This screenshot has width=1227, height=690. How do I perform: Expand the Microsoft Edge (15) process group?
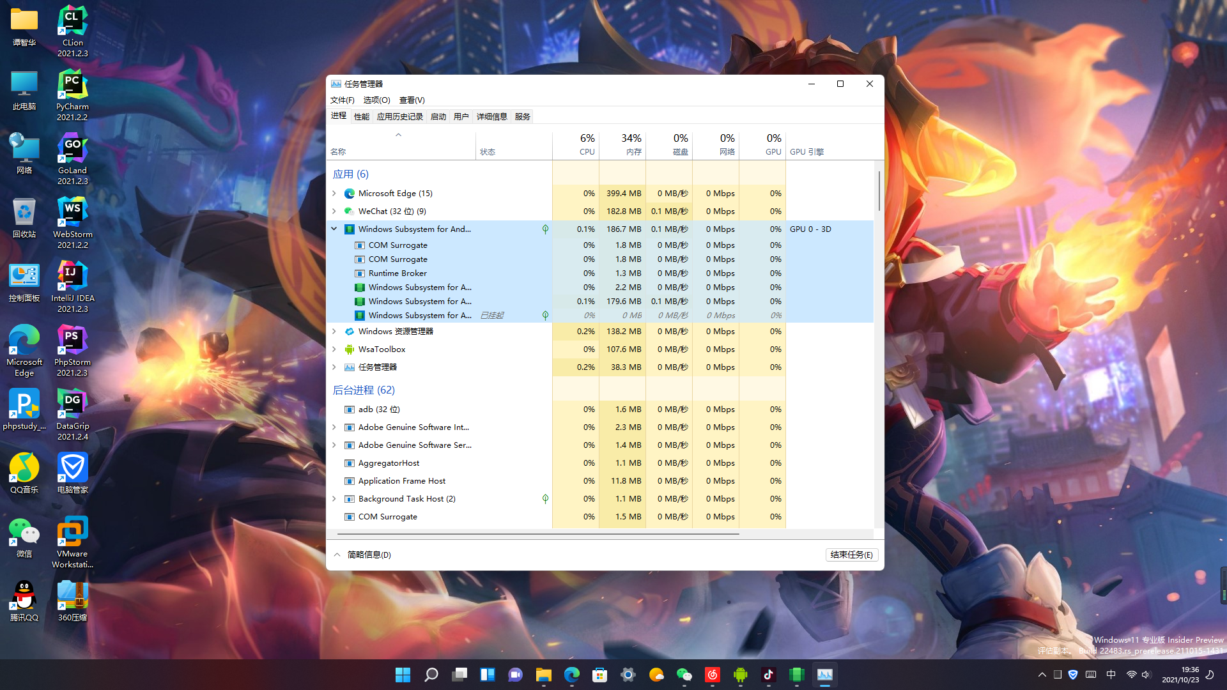click(334, 194)
